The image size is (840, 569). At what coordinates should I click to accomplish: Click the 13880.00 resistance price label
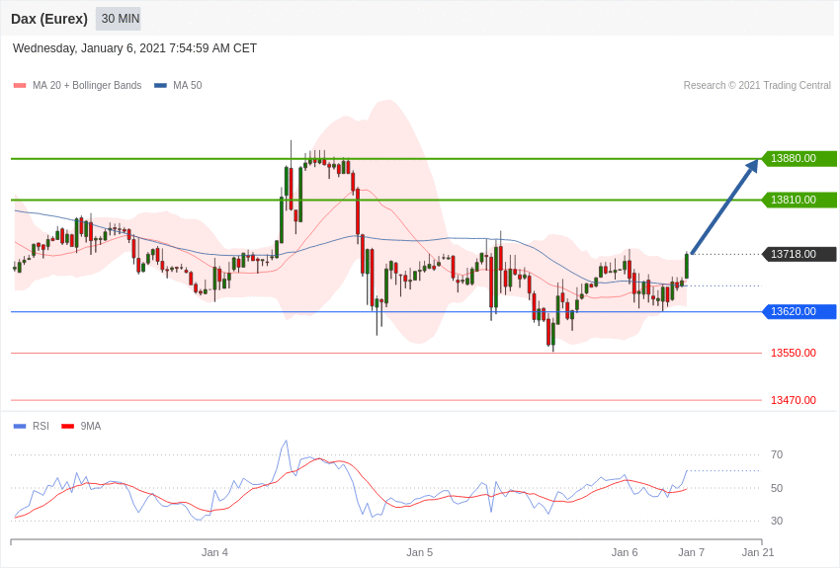[x=798, y=158]
